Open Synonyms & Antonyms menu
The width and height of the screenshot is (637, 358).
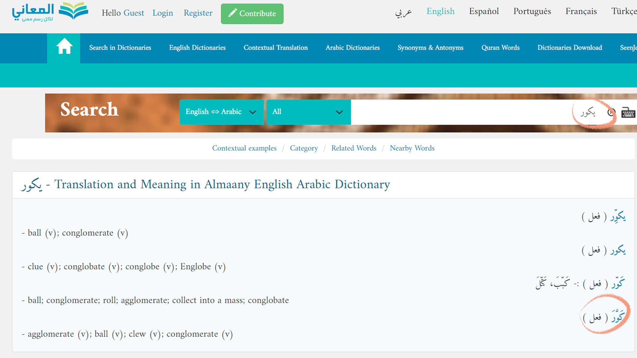[430, 48]
